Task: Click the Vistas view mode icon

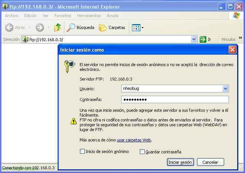Action: 136,28
